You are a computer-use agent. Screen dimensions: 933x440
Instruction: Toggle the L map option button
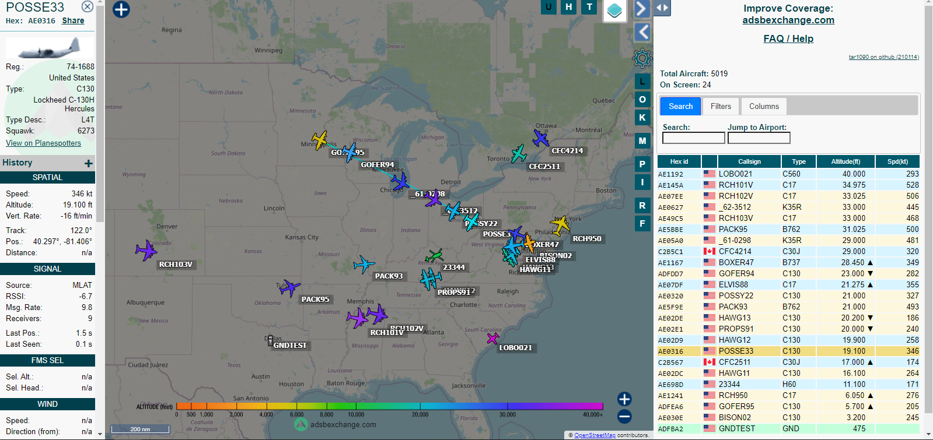click(x=642, y=81)
